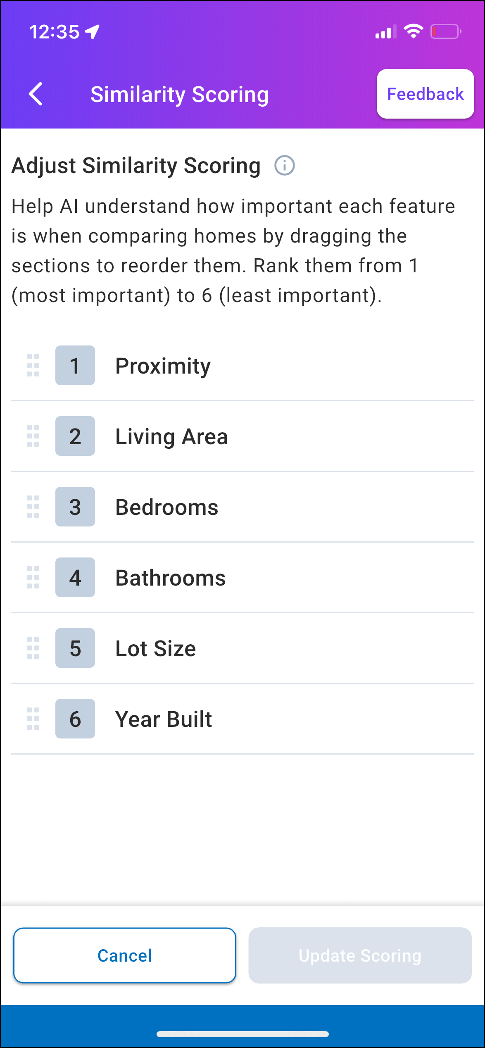Click drag handle for Living Area row
Screen dimensions: 485x1048
[33, 436]
